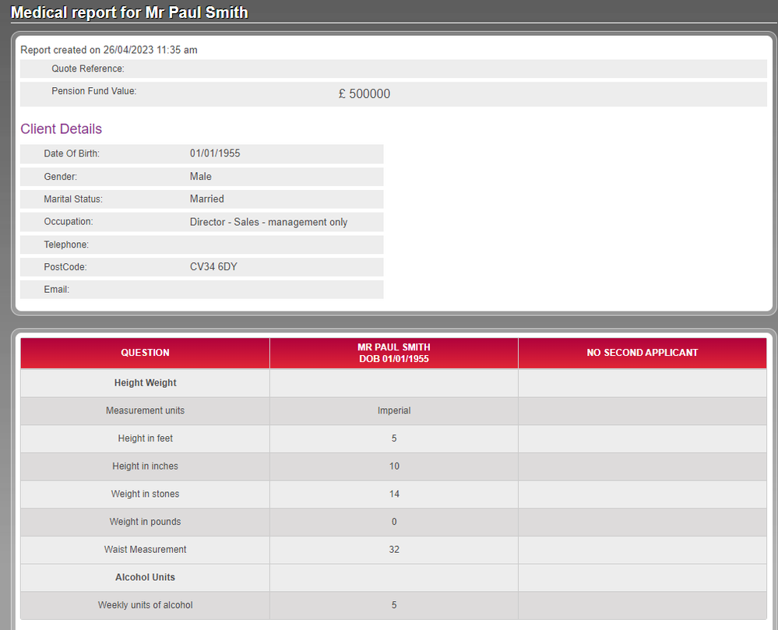Click the 'Telephone:' label
Viewport: 778px width, 630px height.
coord(66,245)
